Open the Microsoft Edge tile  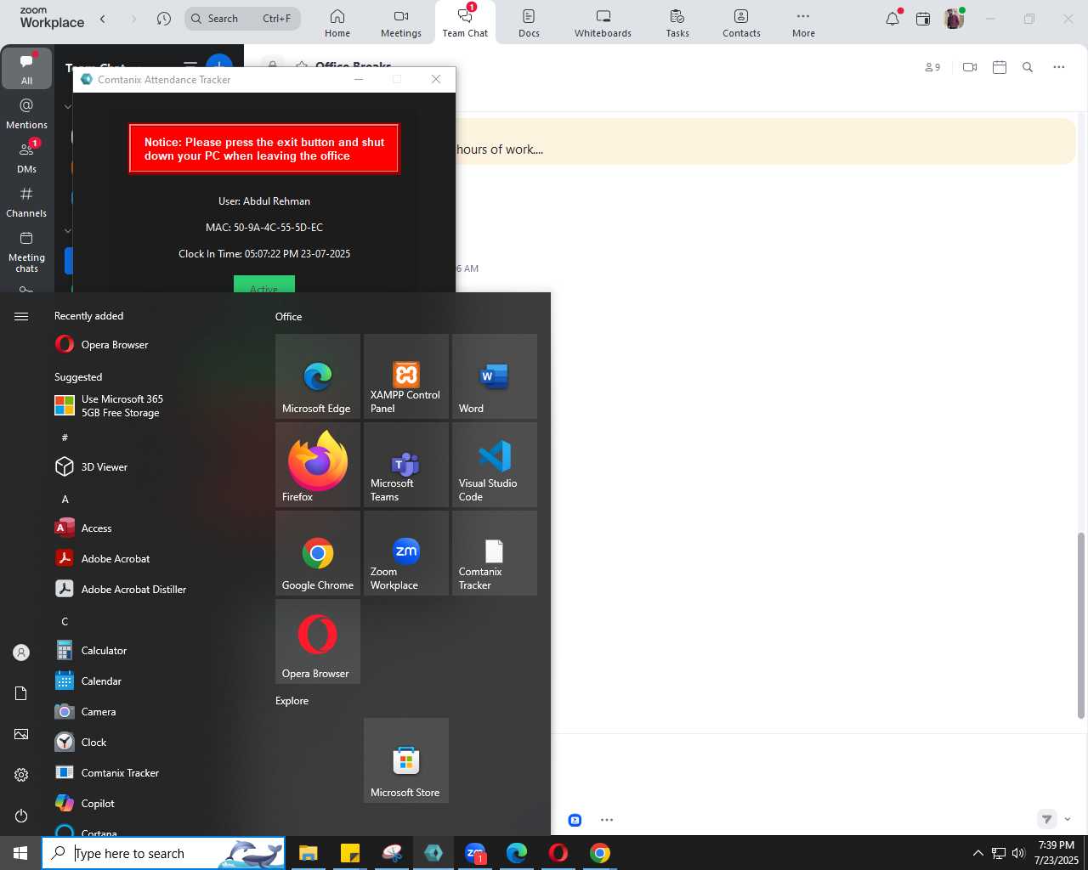pyautogui.click(x=318, y=376)
